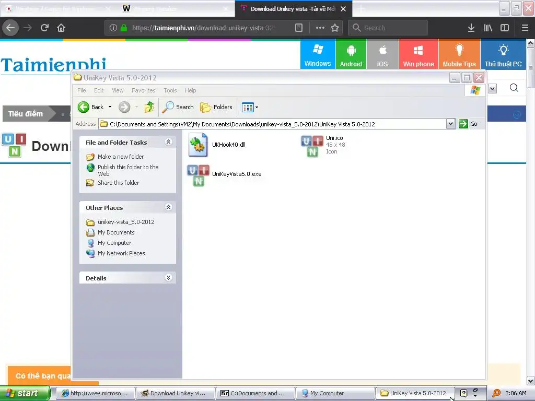Open the View menu in Explorer
The width and height of the screenshot is (535, 401).
[x=118, y=90]
